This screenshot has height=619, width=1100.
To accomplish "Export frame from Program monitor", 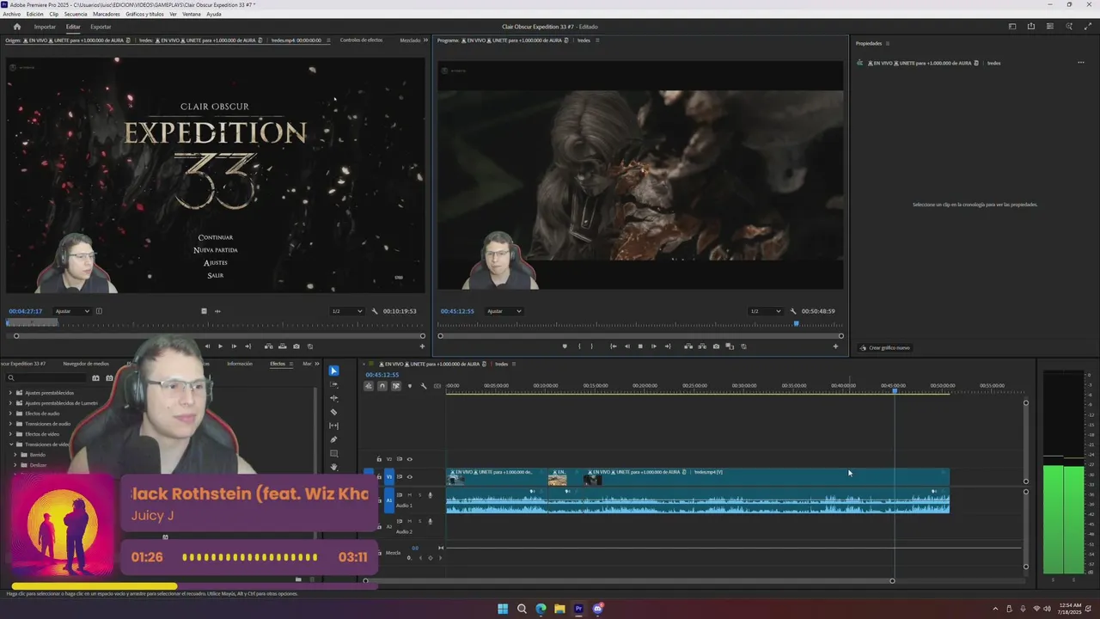I will pos(716,346).
